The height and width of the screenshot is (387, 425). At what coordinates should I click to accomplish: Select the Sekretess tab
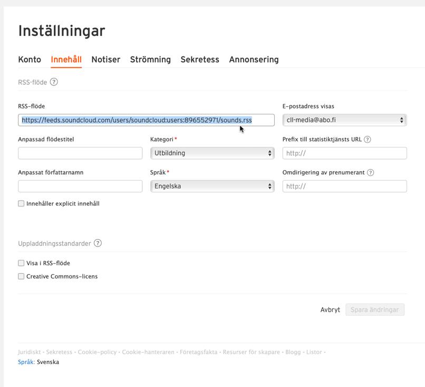pyautogui.click(x=200, y=59)
